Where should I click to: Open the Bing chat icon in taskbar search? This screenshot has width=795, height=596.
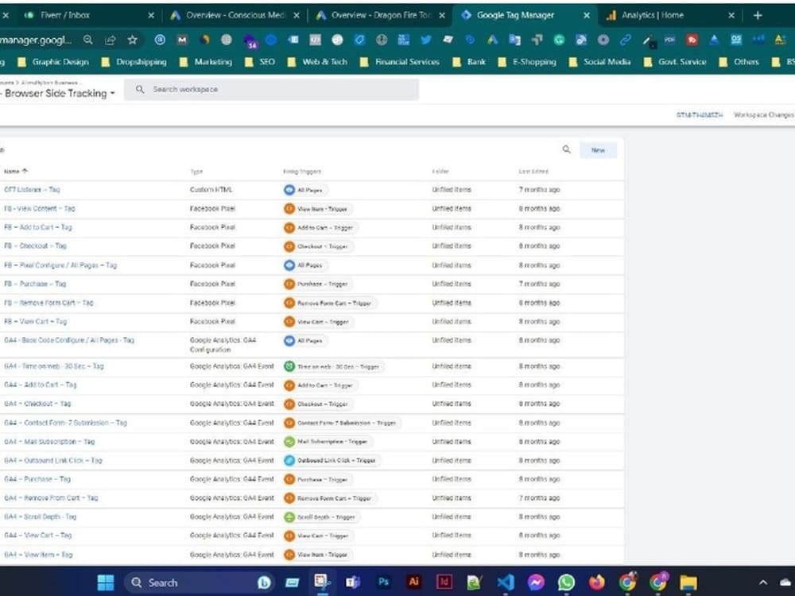pyautogui.click(x=264, y=582)
